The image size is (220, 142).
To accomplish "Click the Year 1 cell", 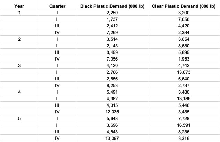I will coord(19,13).
